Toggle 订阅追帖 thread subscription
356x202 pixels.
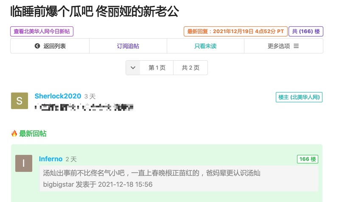click(128, 46)
